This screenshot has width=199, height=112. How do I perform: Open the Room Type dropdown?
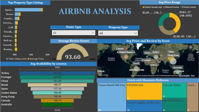(x=73, y=33)
